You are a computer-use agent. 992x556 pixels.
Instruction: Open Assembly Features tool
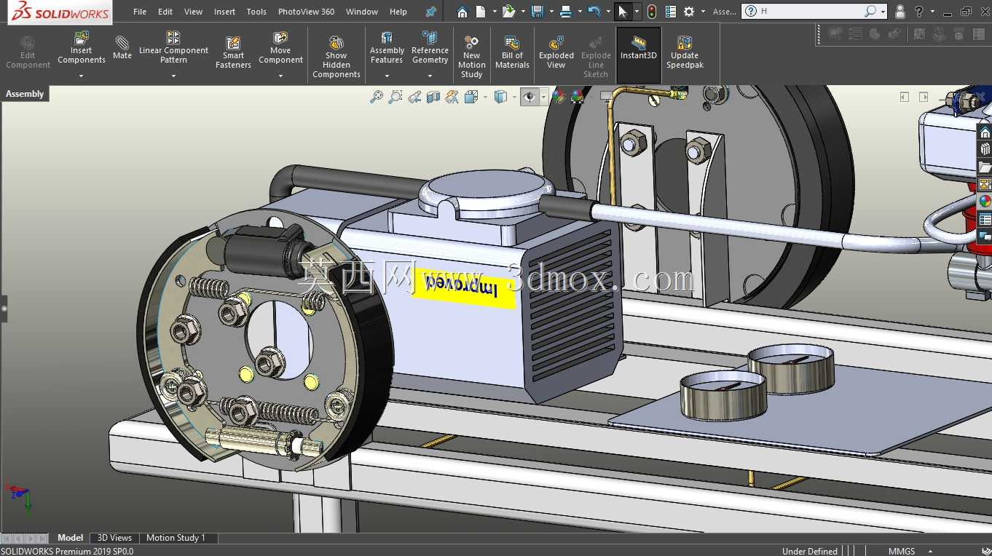click(x=387, y=48)
